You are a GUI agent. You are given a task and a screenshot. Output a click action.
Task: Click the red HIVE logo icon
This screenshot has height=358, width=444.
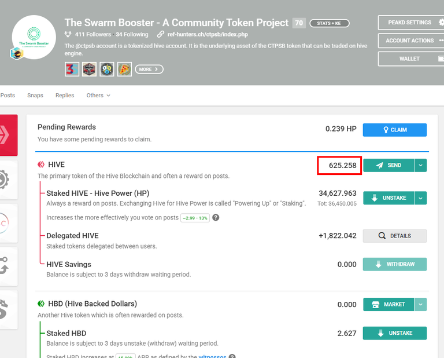[x=41, y=165]
